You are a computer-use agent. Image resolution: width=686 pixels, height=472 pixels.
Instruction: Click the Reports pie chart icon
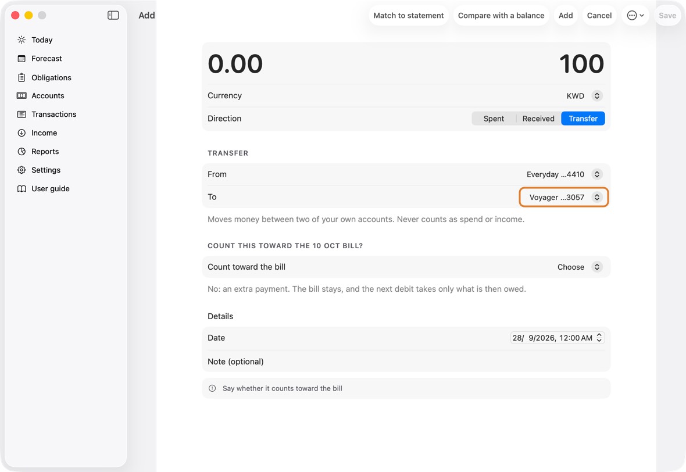point(22,151)
